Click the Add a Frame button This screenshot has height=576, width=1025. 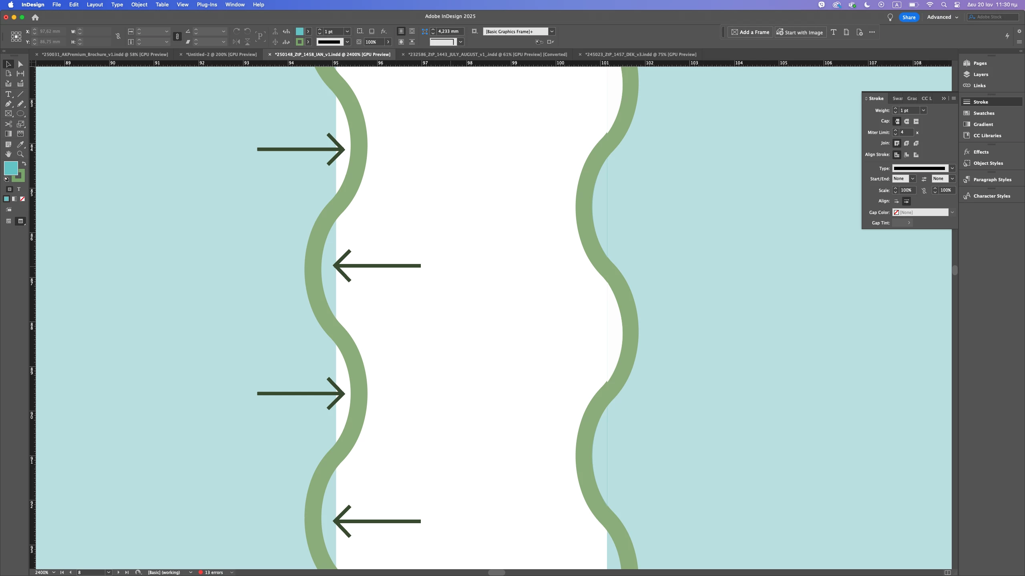(750, 32)
